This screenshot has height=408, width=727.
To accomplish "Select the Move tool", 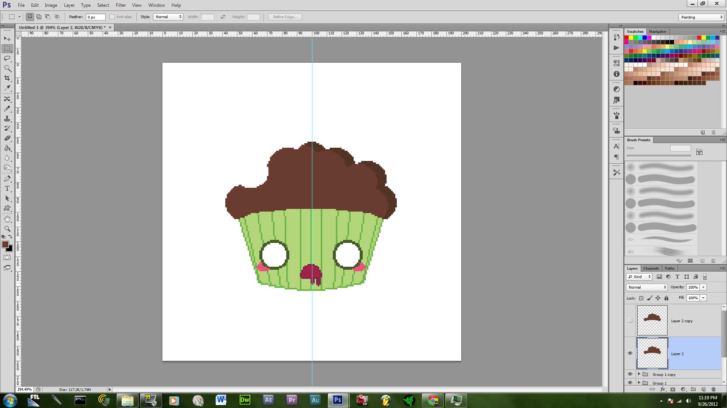I will point(7,39).
